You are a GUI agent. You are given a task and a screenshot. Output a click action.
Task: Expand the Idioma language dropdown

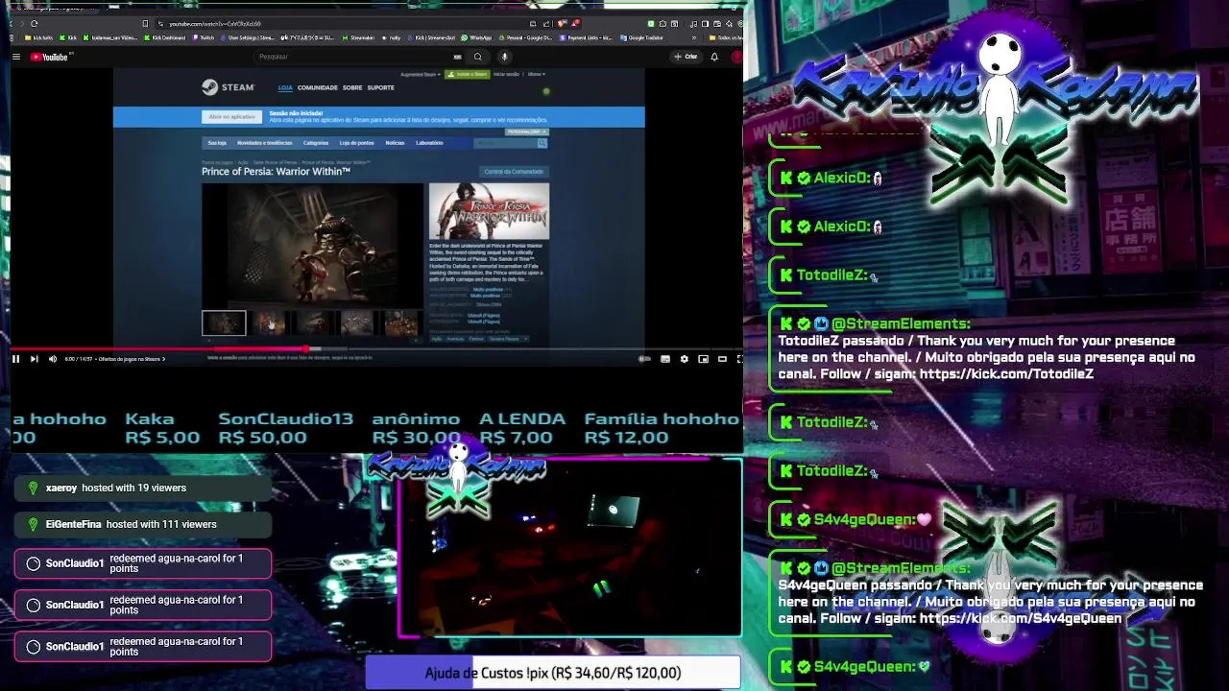(536, 74)
